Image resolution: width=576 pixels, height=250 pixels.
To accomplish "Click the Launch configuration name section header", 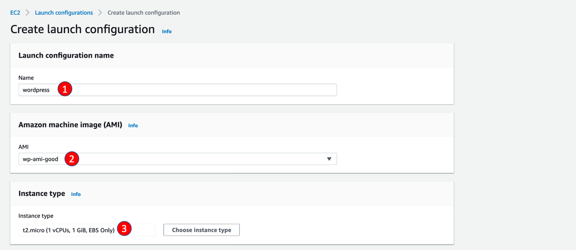I will pos(66,56).
